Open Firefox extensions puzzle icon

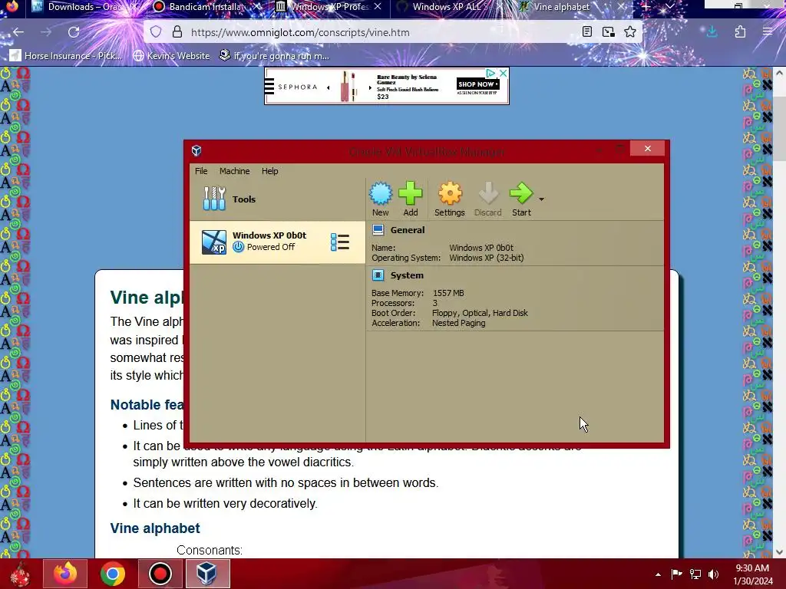pyautogui.click(x=740, y=32)
